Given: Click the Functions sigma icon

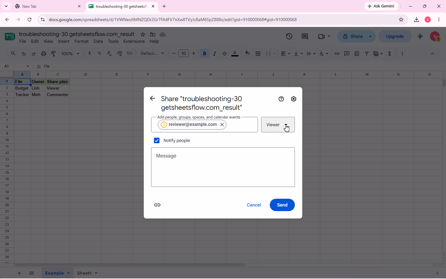Looking at the screenshot, I should coord(390,54).
